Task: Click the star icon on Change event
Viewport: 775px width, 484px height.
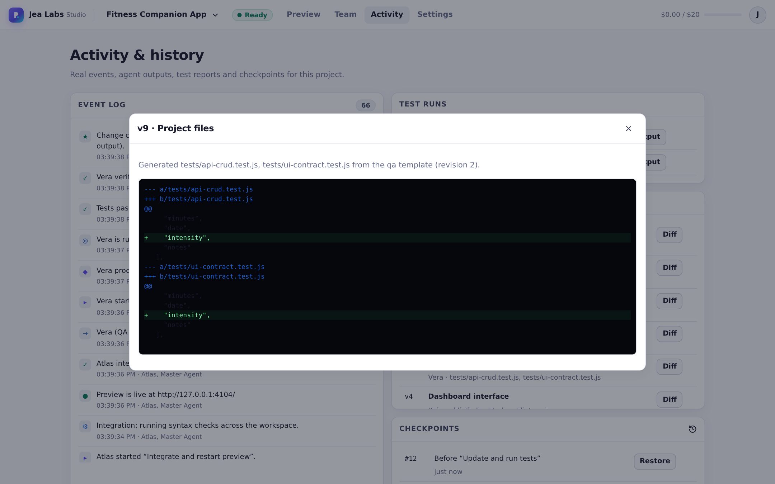Action: click(85, 136)
